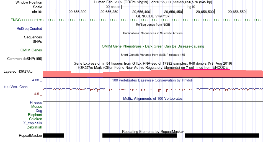Click the OMIM Gene Phenotypes track title
This screenshot has width=263, height=142.
(153, 46)
